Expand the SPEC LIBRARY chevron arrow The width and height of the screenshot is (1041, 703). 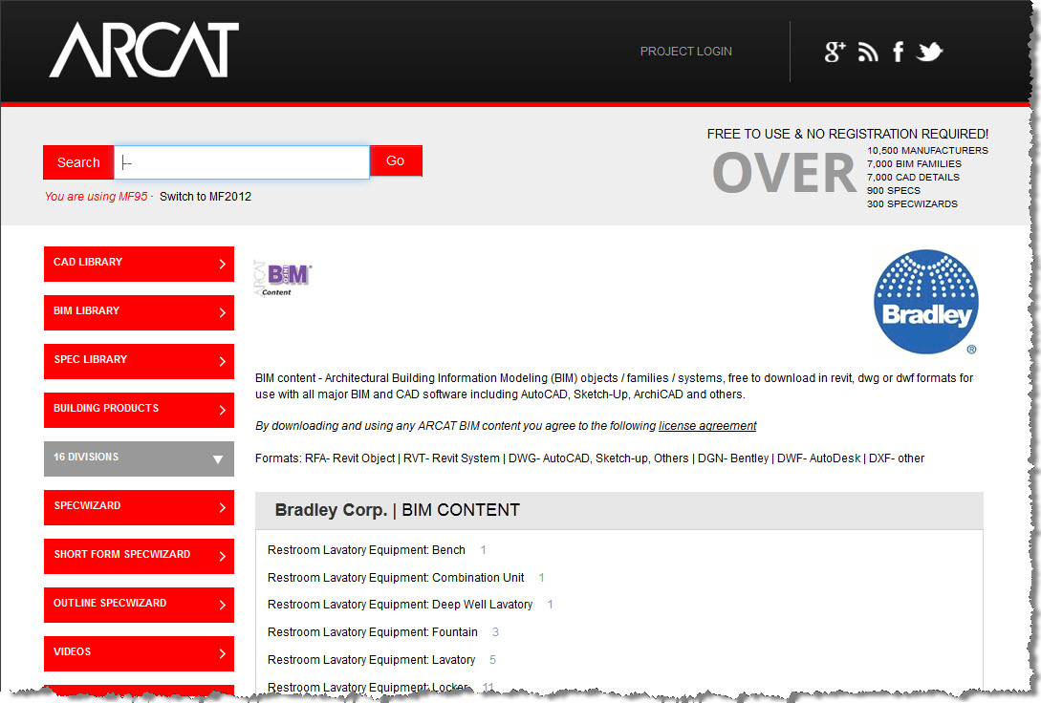pyautogui.click(x=223, y=361)
